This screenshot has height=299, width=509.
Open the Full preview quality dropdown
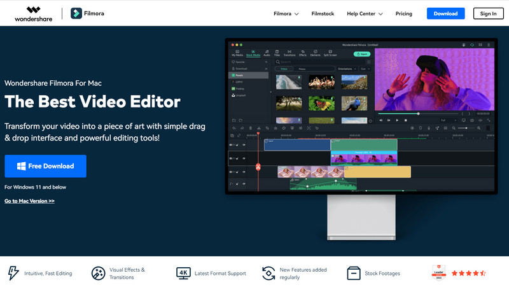pyautogui.click(x=447, y=120)
